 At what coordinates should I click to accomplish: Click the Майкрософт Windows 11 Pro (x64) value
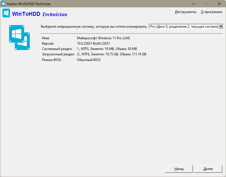click(x=103, y=38)
